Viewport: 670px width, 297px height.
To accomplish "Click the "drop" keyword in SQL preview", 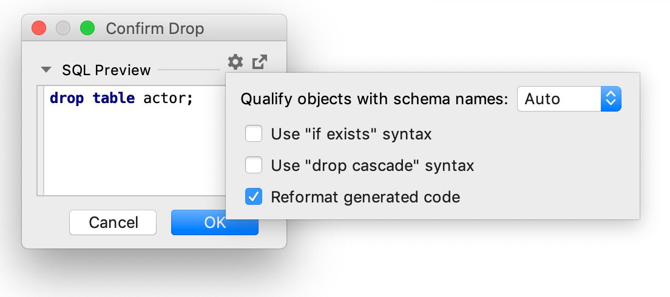I will [x=67, y=99].
